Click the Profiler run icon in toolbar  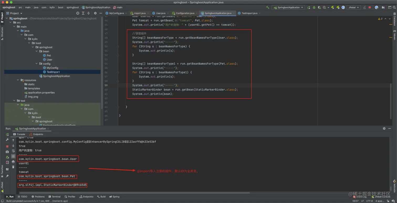pos(324,8)
